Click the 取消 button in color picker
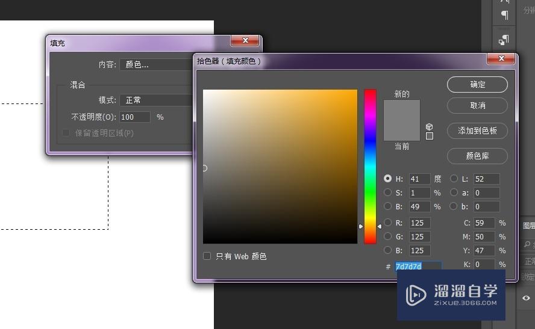Screen dimensions: 535x329 [477, 106]
